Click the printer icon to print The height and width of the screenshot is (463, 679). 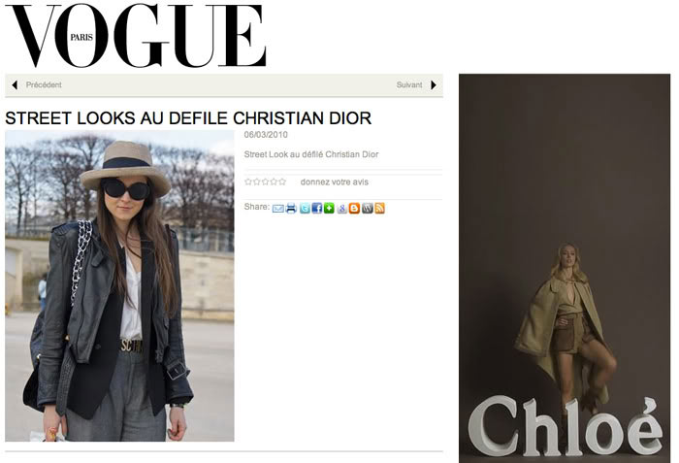pos(291,208)
